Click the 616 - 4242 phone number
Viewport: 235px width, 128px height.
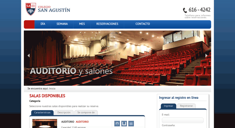200,10
